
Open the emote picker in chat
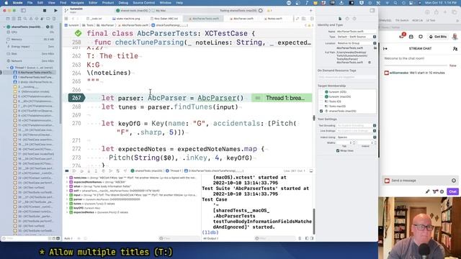pyautogui.click(x=454, y=181)
